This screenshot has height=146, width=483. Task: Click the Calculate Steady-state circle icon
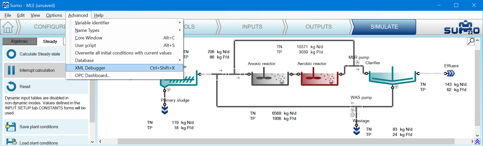pyautogui.click(x=11, y=54)
